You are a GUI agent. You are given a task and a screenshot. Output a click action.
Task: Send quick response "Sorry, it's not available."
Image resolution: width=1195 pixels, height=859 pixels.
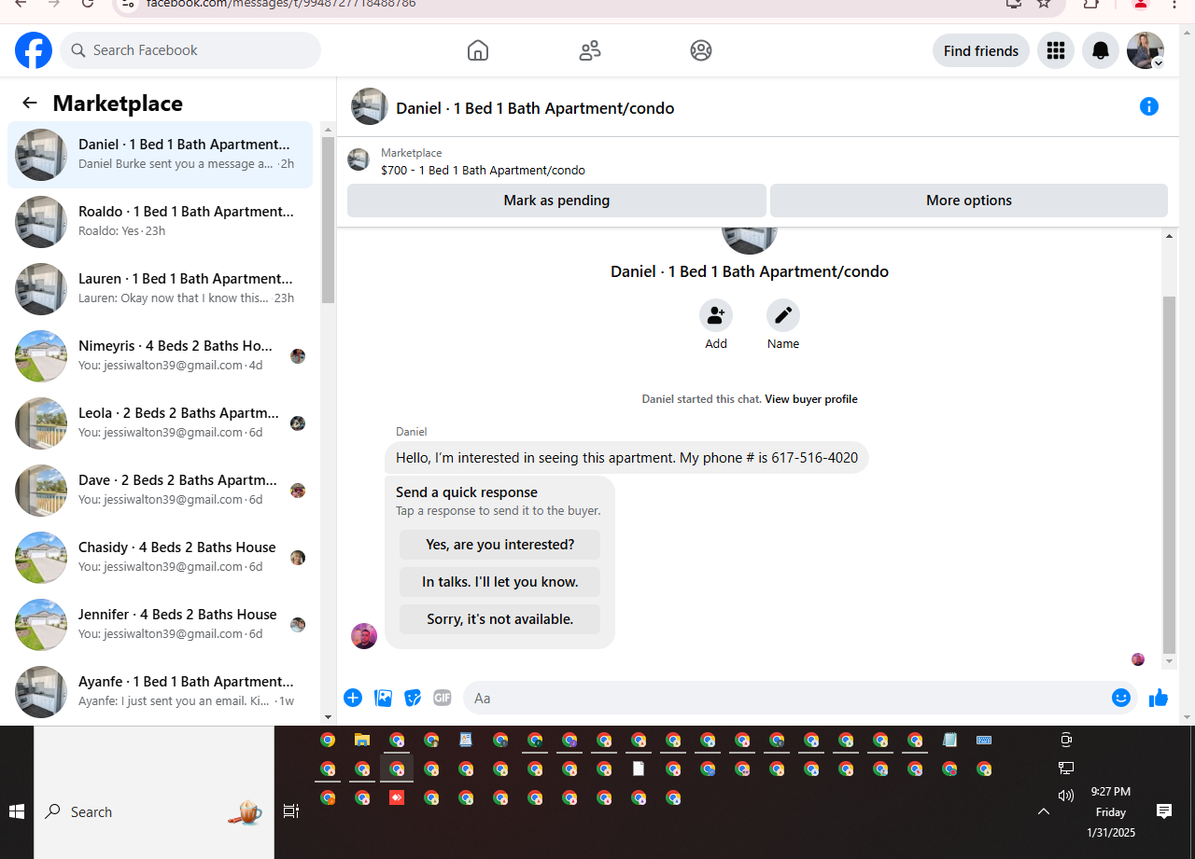(x=499, y=619)
